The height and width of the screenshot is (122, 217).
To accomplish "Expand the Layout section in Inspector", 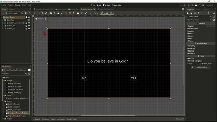I will point(191,26).
